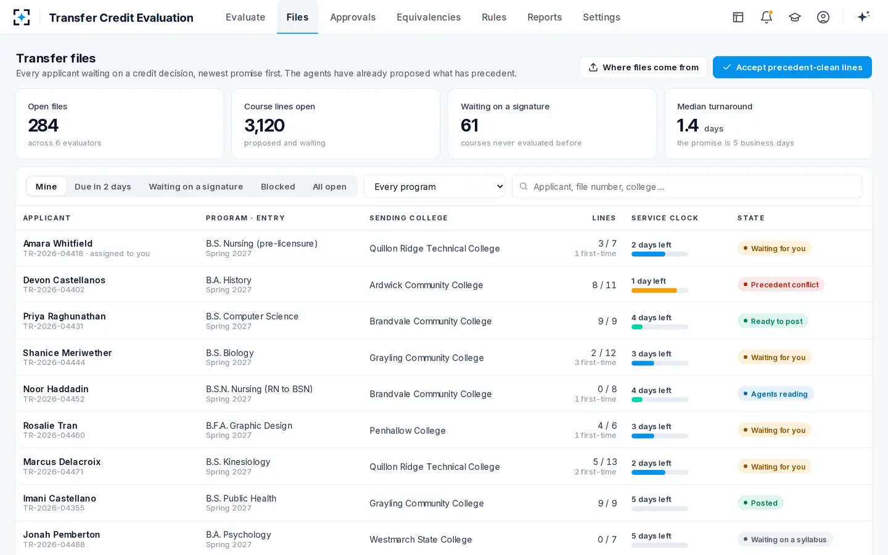The width and height of the screenshot is (888, 555).
Task: Open the Settings tab
Action: (x=601, y=17)
